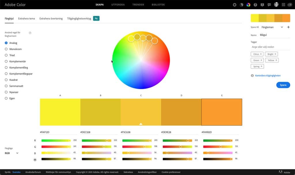Click the plus icon next to Färgteman
The image size is (295, 175).
click(x=288, y=27)
